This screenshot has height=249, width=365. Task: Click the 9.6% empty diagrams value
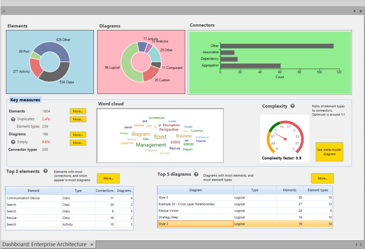(x=46, y=142)
